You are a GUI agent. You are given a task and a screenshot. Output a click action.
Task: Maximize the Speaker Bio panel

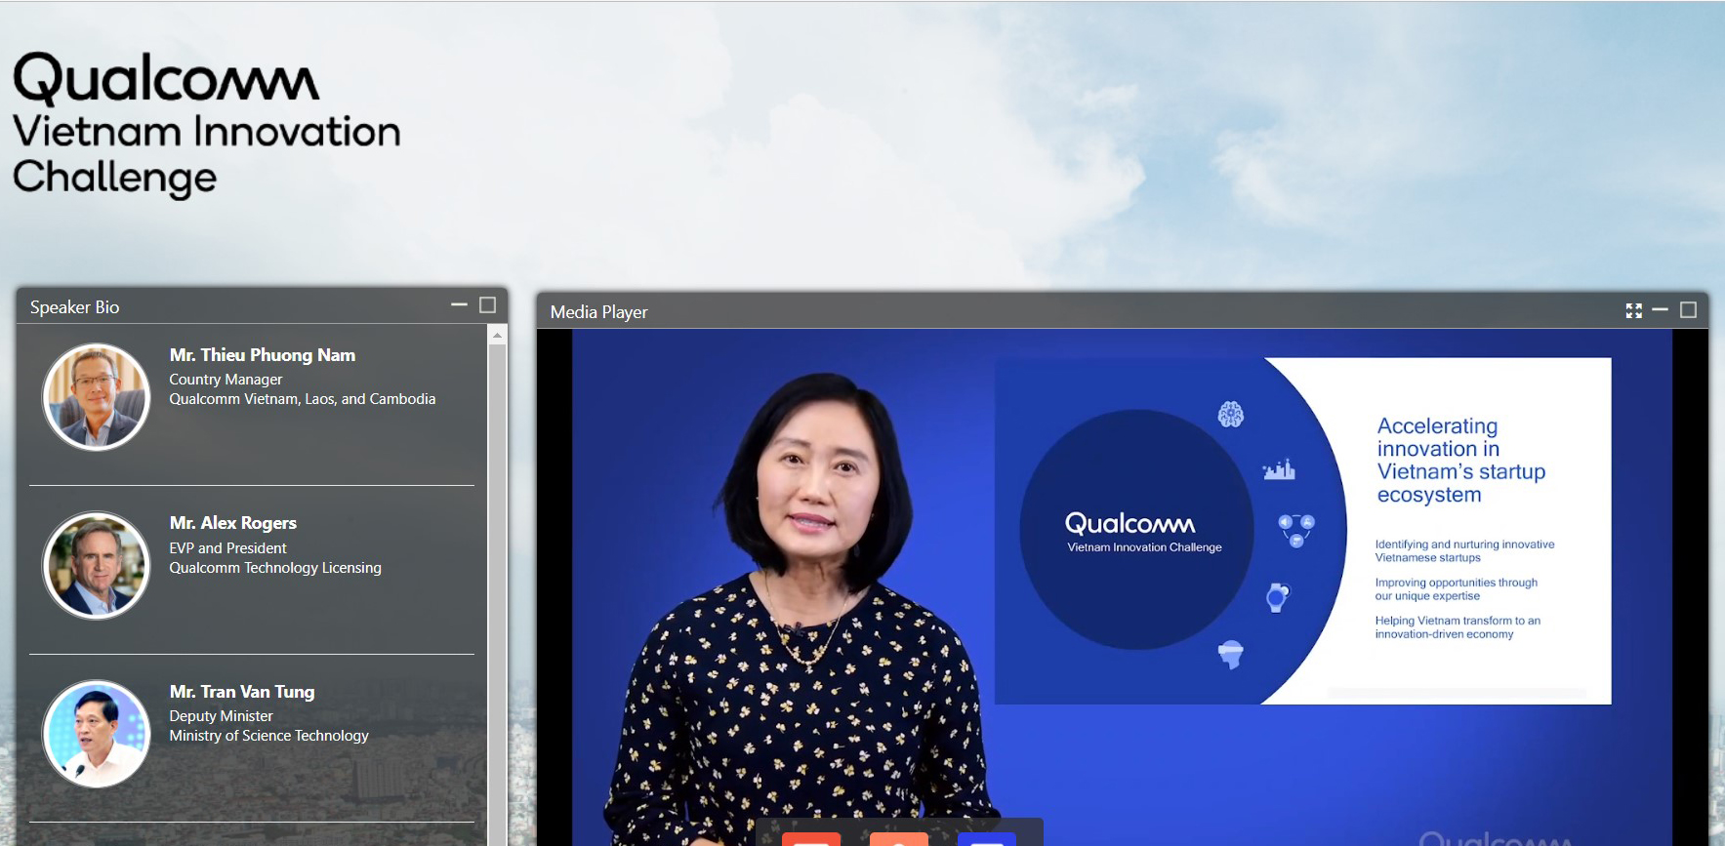pos(488,305)
